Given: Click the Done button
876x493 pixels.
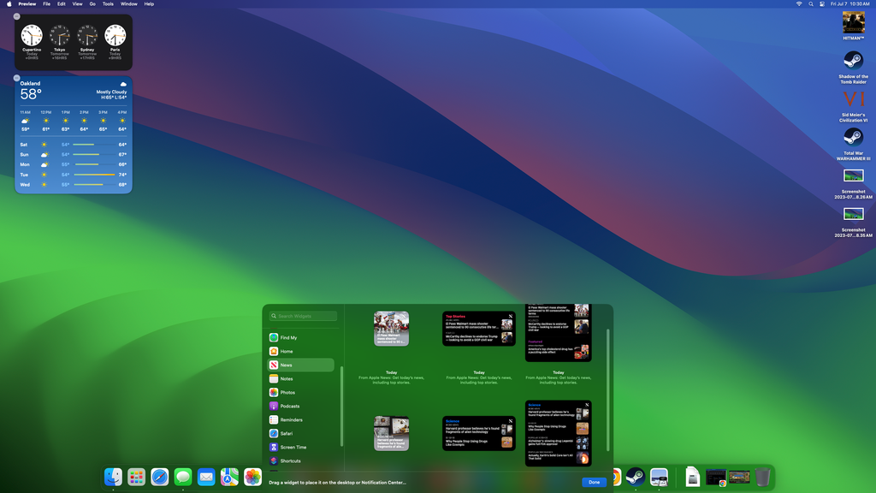Looking at the screenshot, I should [x=593, y=482].
